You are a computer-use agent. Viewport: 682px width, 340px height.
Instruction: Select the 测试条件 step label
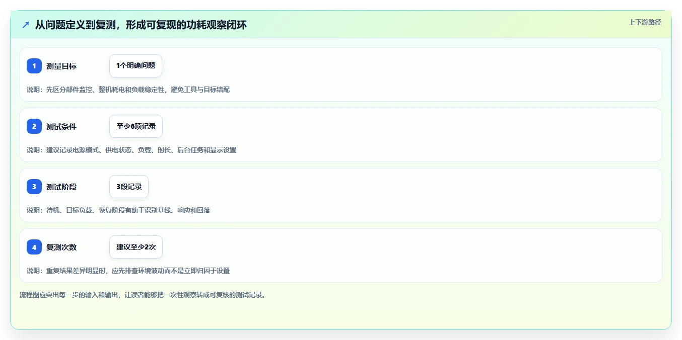(61, 126)
